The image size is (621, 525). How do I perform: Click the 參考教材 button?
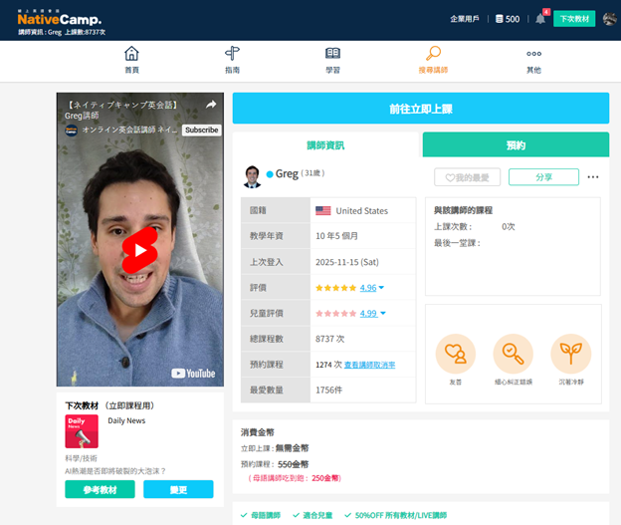(100, 489)
